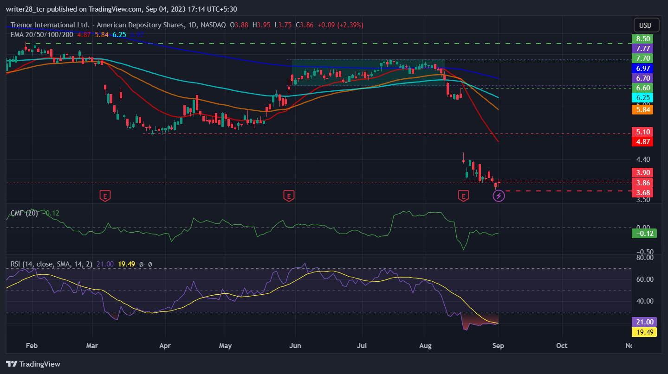Click the mid-August earnings 'E' marker
Screen dimensions: 668x374
tap(463, 196)
